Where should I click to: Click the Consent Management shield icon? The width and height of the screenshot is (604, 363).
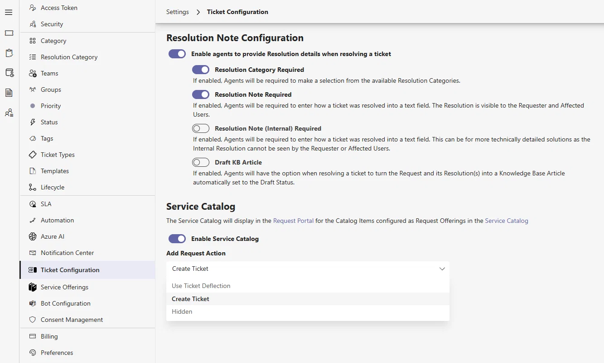pos(33,320)
